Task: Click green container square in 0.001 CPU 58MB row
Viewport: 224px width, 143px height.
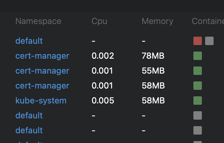Action: (197, 86)
